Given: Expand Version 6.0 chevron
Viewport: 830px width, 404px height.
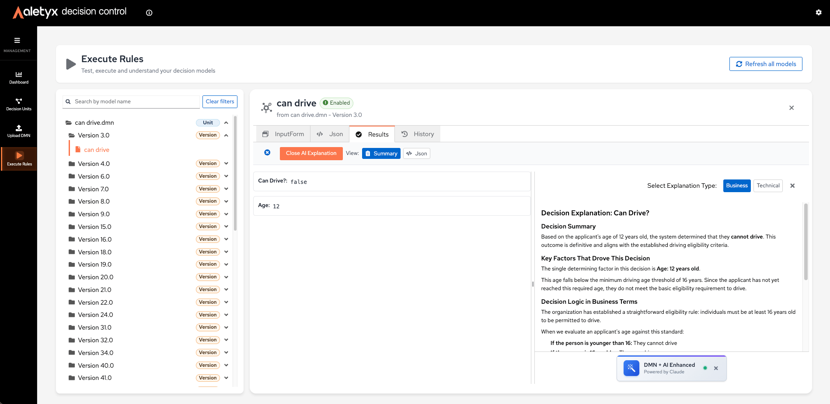Looking at the screenshot, I should coord(226,176).
